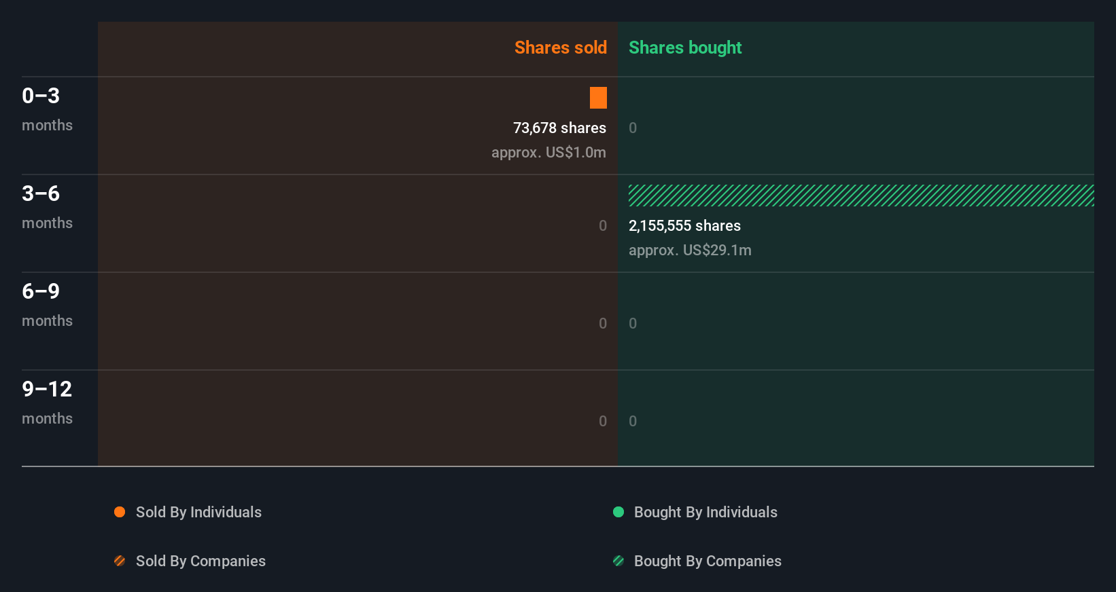
Task: Click the 2,155,555 shares value
Action: (x=684, y=225)
